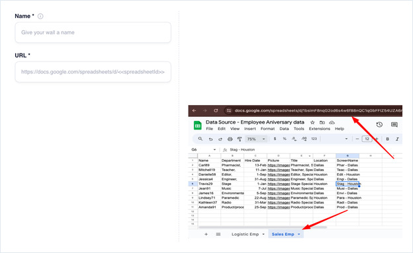Print the spreadsheet
Screen dimensions: 413x253
(x=230, y=139)
